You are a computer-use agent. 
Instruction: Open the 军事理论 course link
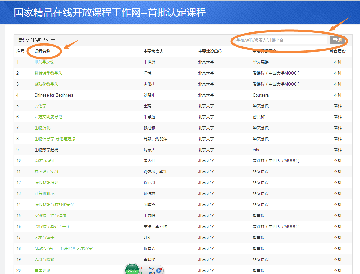42,270
